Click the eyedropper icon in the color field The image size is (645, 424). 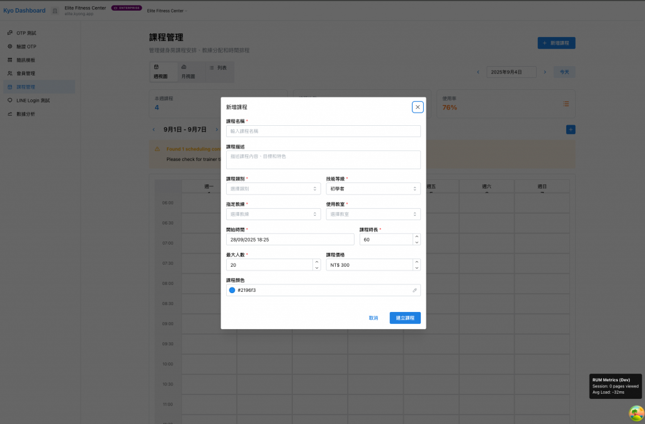click(x=414, y=290)
